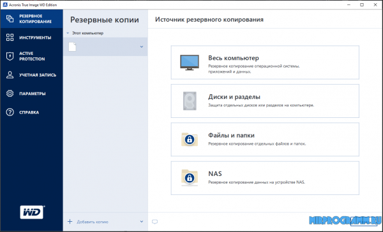Click the monitor icon for Весь компьютер
Image resolution: width=383 pixels, height=232 pixels.
(x=190, y=62)
